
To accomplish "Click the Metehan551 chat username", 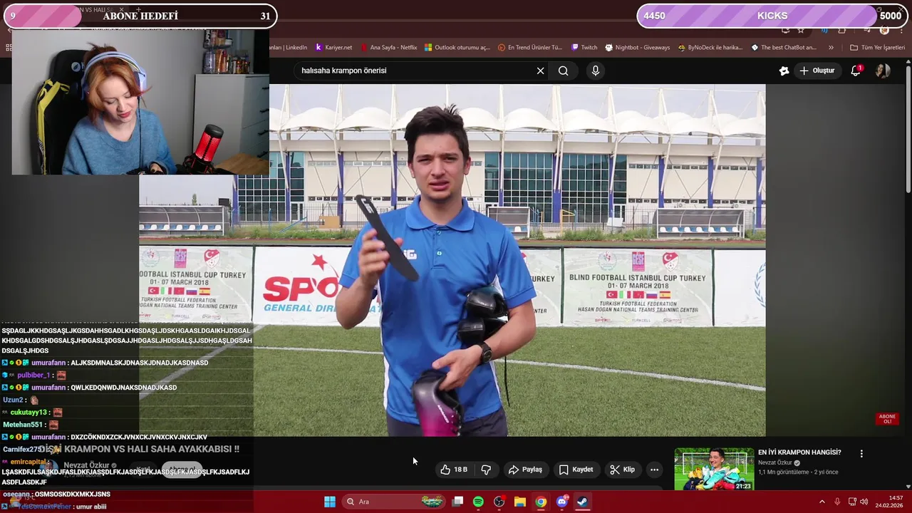I will pos(23,425).
